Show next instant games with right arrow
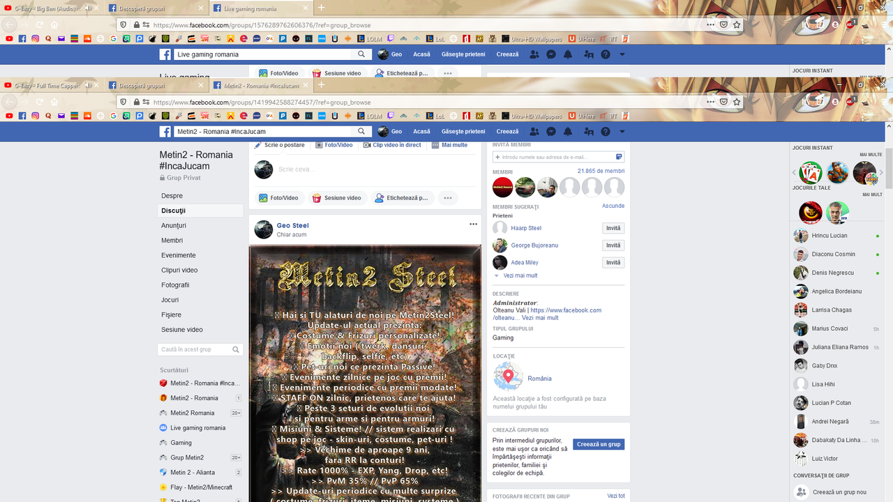893x502 pixels. 881,172
